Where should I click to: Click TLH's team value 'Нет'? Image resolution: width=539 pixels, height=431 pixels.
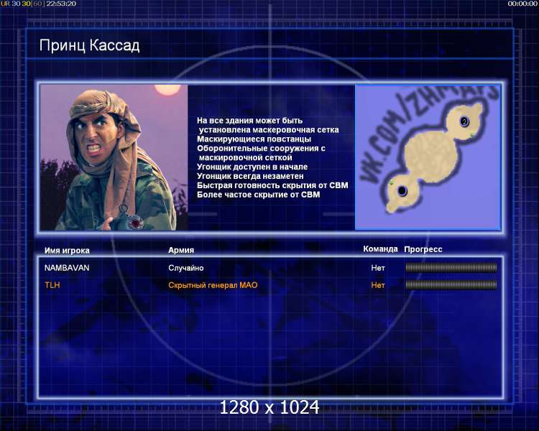point(378,285)
